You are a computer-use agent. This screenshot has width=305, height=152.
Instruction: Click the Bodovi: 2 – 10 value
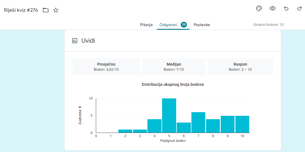pos(240,70)
